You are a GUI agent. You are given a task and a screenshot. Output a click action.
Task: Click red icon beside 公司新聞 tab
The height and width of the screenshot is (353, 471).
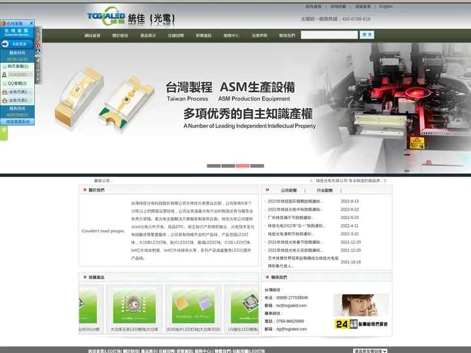point(268,190)
